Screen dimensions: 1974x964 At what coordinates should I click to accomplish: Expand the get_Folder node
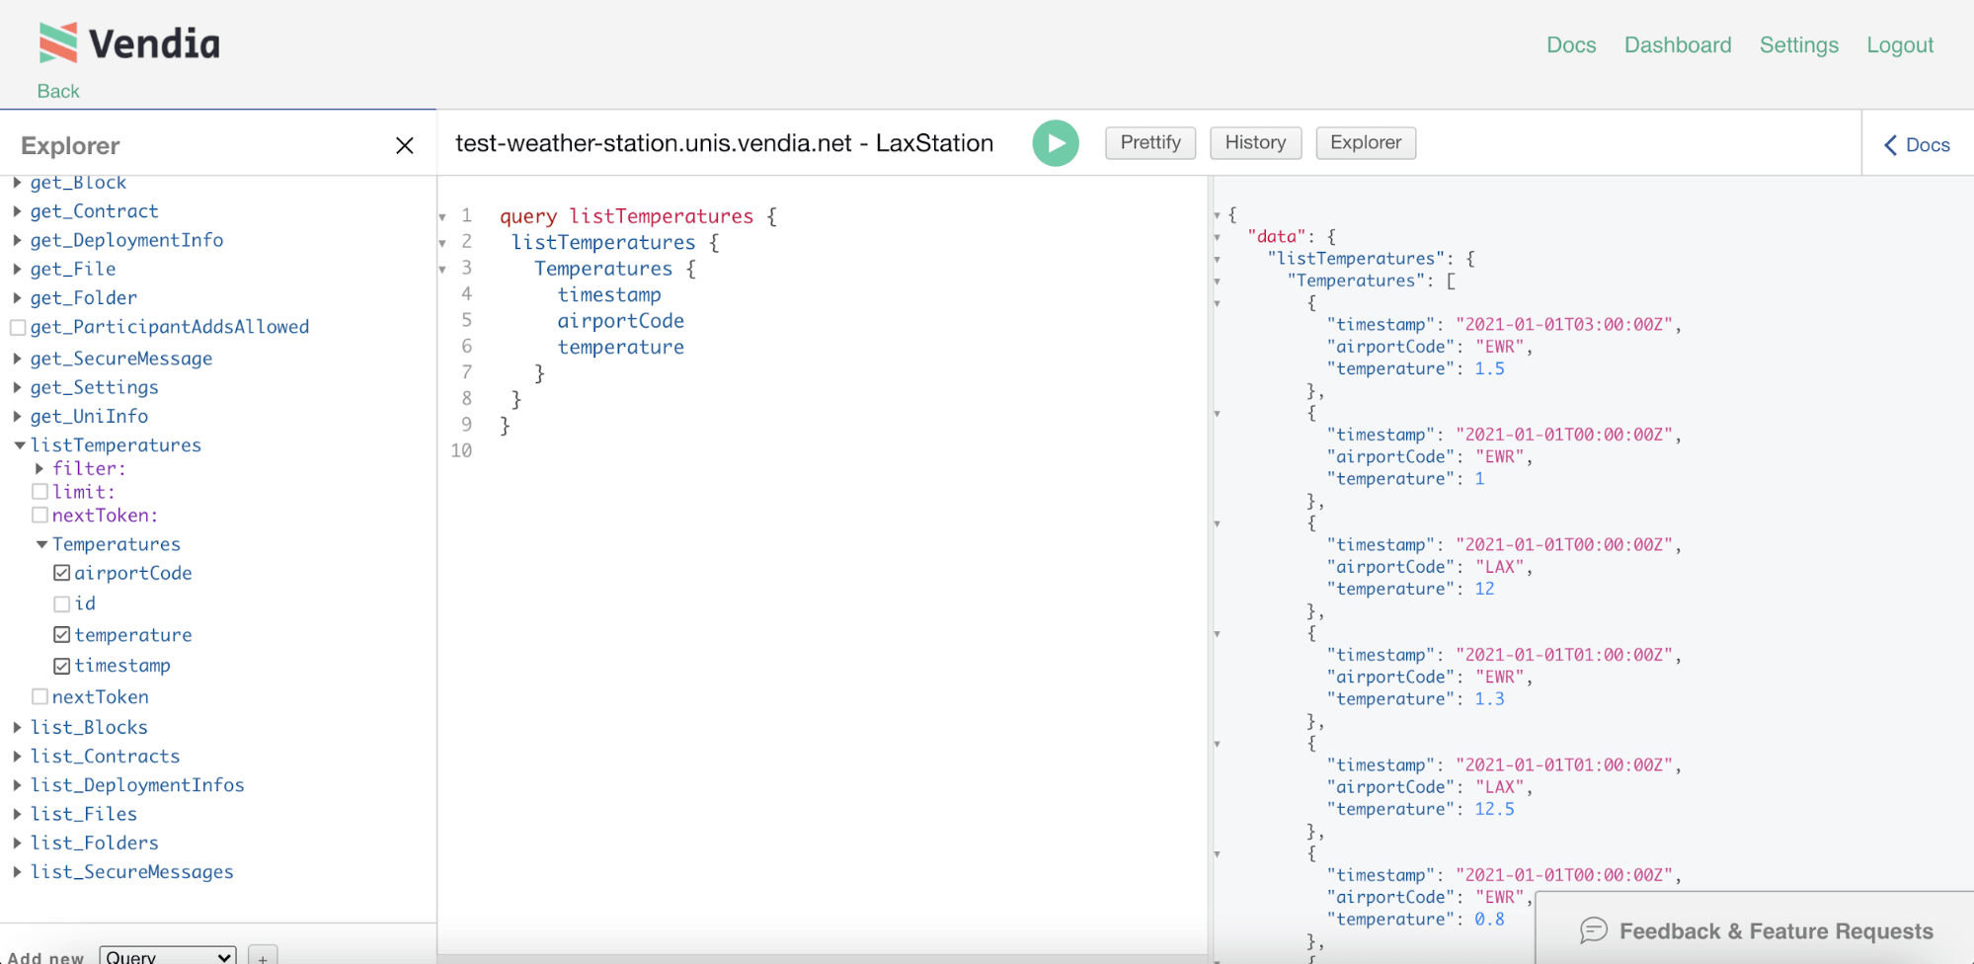click(17, 297)
